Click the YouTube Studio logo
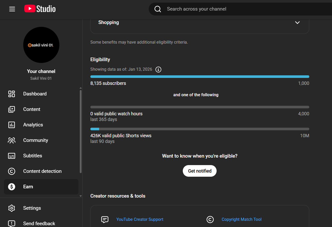 tap(40, 9)
